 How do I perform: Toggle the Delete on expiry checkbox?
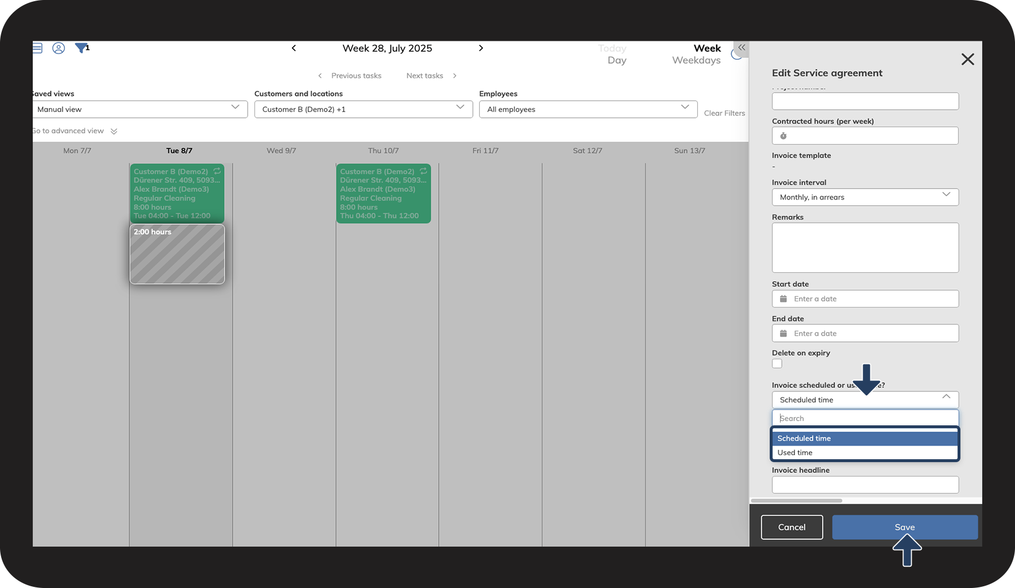pos(777,364)
